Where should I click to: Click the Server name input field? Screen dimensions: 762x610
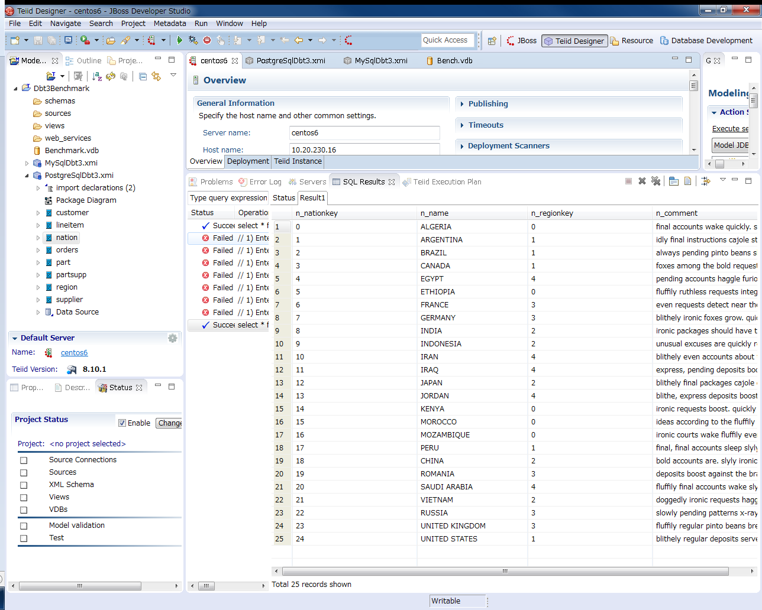tap(364, 133)
